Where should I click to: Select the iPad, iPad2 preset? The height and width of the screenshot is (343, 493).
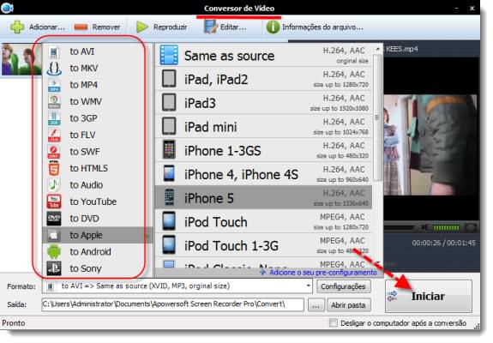coord(263,79)
